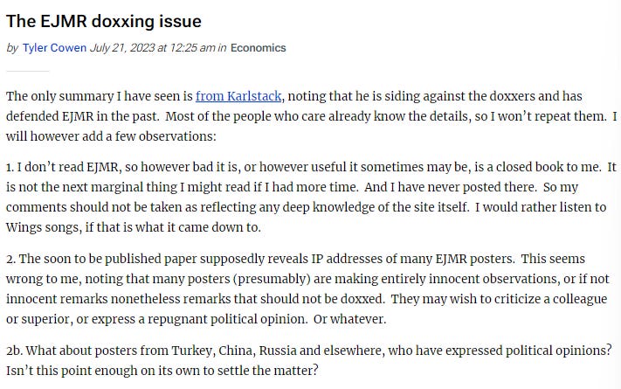Click the paragraph numbered 1 about reading EJMR

(311, 197)
